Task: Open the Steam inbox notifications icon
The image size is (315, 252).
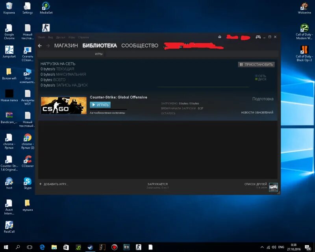Action: click(x=220, y=37)
